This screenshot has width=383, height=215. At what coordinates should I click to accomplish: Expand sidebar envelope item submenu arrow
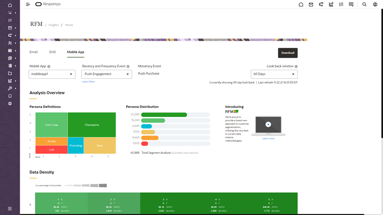coord(16,28)
